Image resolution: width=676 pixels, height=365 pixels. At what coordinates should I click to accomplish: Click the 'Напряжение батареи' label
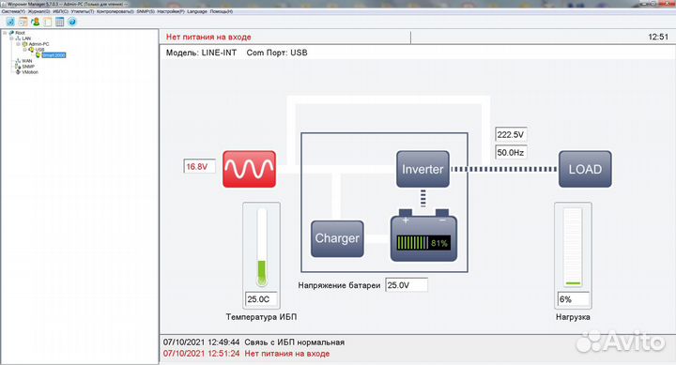pos(339,285)
